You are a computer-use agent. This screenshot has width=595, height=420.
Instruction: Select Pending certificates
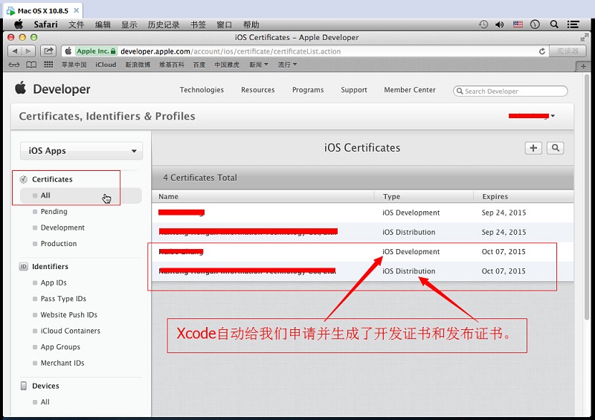point(54,211)
